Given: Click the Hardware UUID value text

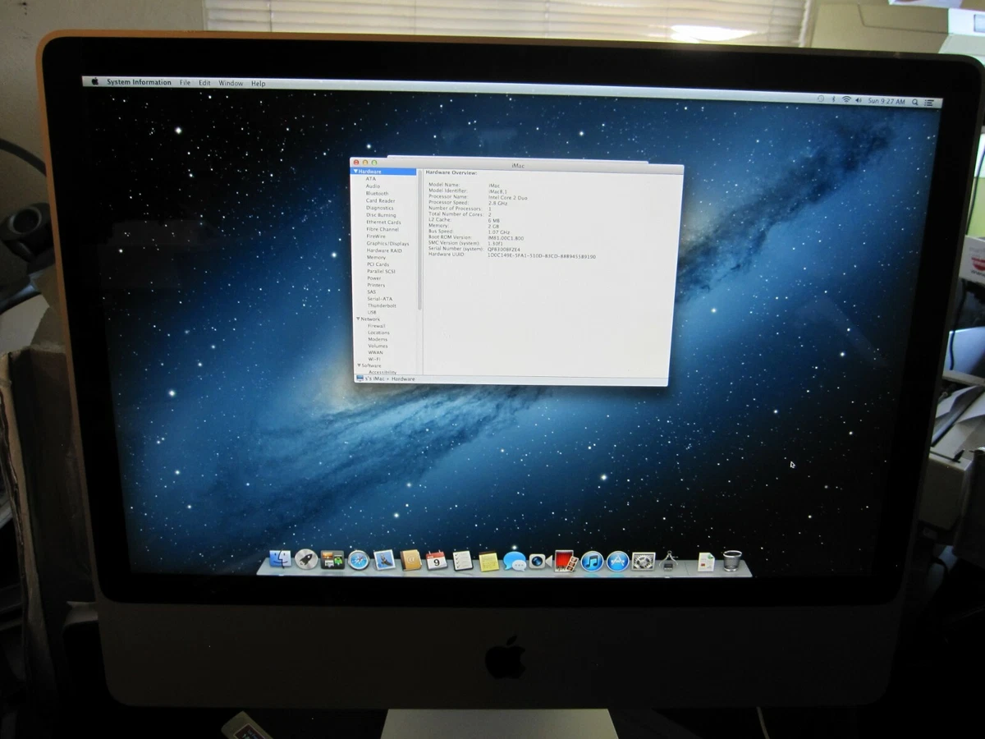Looking at the screenshot, I should [x=542, y=256].
